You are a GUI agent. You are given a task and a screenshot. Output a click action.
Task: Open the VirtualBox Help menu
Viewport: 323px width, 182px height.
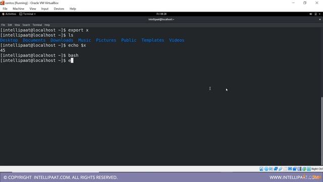(x=73, y=9)
